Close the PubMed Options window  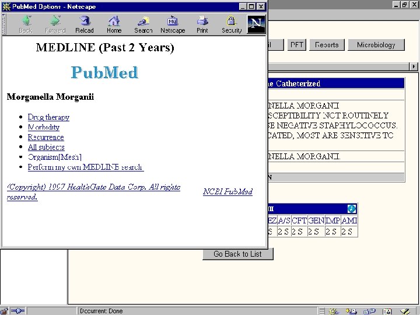pyautogui.click(x=261, y=6)
